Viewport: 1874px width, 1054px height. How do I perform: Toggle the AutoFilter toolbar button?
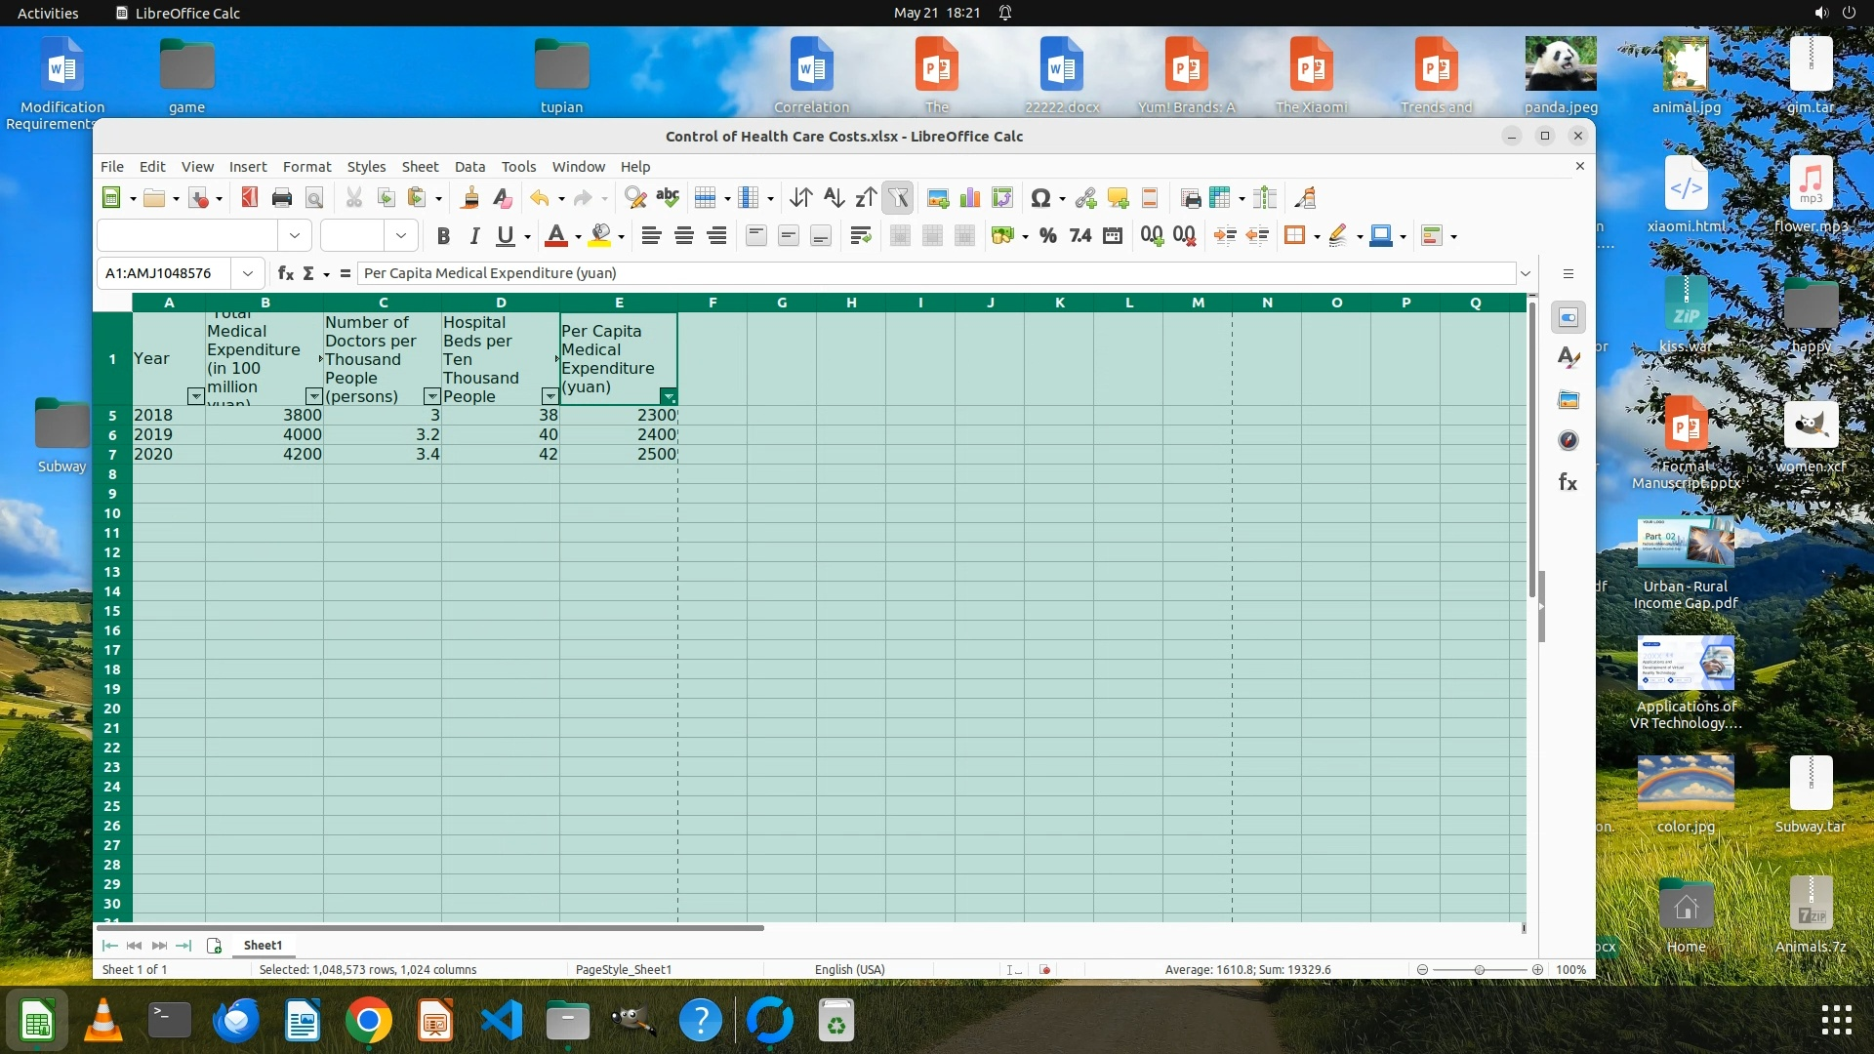[898, 198]
